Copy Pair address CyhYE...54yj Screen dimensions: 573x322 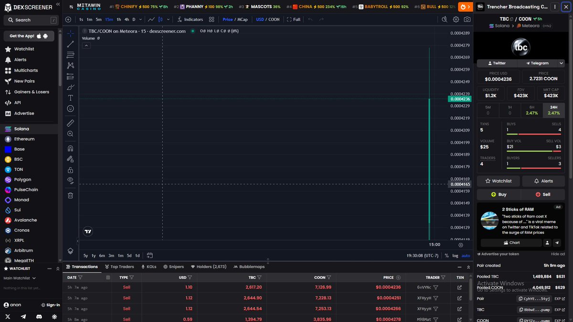tap(533, 299)
